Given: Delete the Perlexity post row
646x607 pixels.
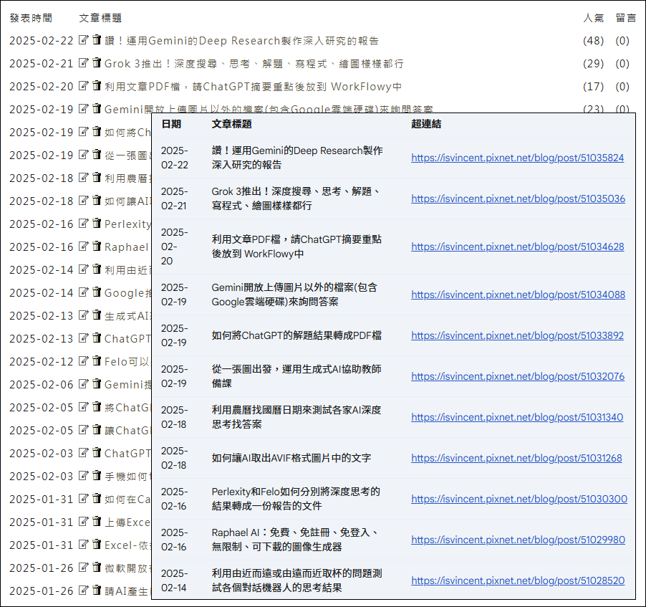Looking at the screenshot, I should coord(97,224).
